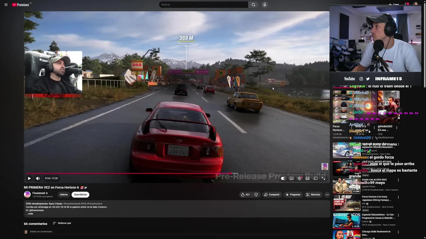Go to the YouTube Premium home logo

(x=21, y=5)
